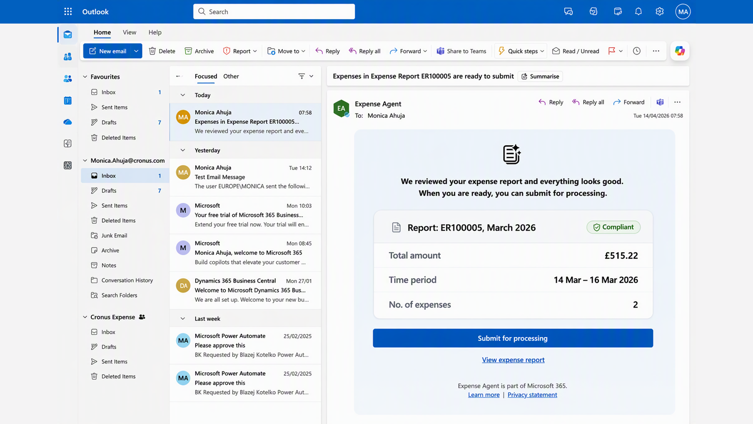Image resolution: width=753 pixels, height=424 pixels.
Task: Open Test Email Message from Monica Ahuja
Action: (246, 177)
